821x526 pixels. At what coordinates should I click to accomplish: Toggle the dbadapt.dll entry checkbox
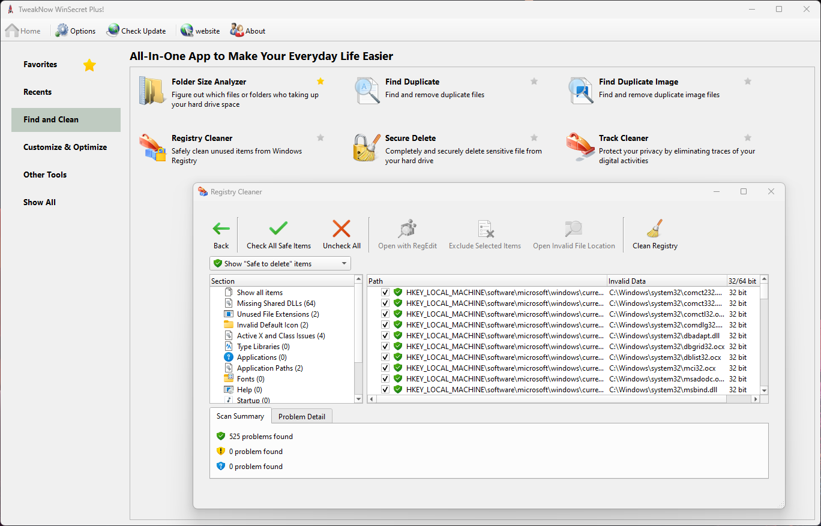coord(385,336)
